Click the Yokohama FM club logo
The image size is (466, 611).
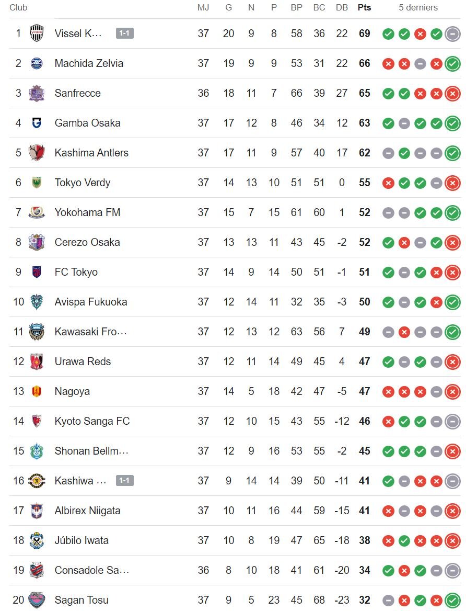click(37, 212)
